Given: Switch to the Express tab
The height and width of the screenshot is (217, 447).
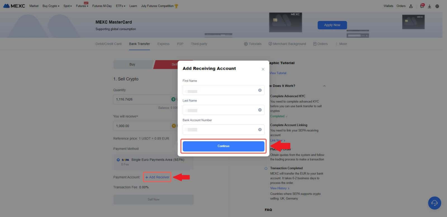Looking at the screenshot, I should (x=163, y=44).
